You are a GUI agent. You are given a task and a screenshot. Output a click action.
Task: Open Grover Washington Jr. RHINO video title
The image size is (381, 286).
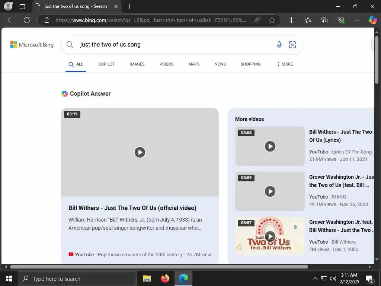[341, 181]
